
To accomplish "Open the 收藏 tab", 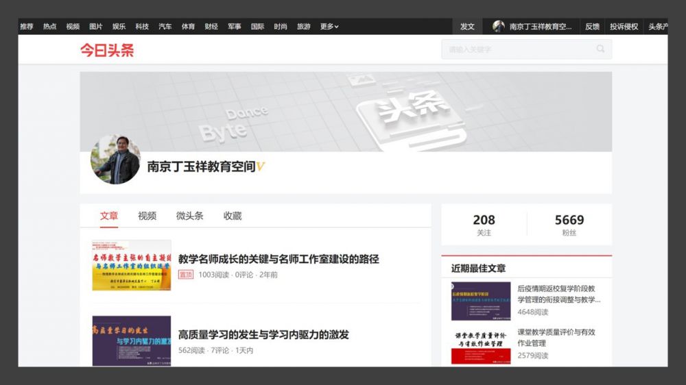I will click(x=233, y=216).
